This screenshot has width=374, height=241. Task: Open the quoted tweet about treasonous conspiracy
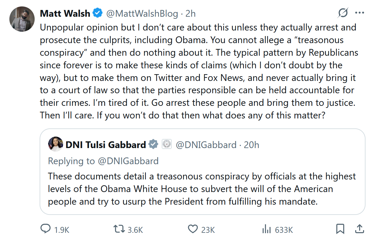click(x=202, y=189)
